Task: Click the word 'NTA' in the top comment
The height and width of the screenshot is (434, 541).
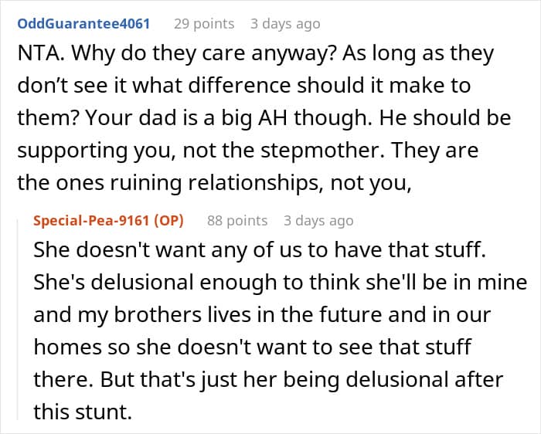Action: (36, 58)
